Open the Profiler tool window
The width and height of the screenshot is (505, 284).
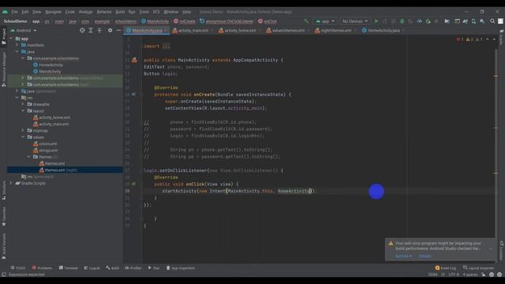[133, 268]
